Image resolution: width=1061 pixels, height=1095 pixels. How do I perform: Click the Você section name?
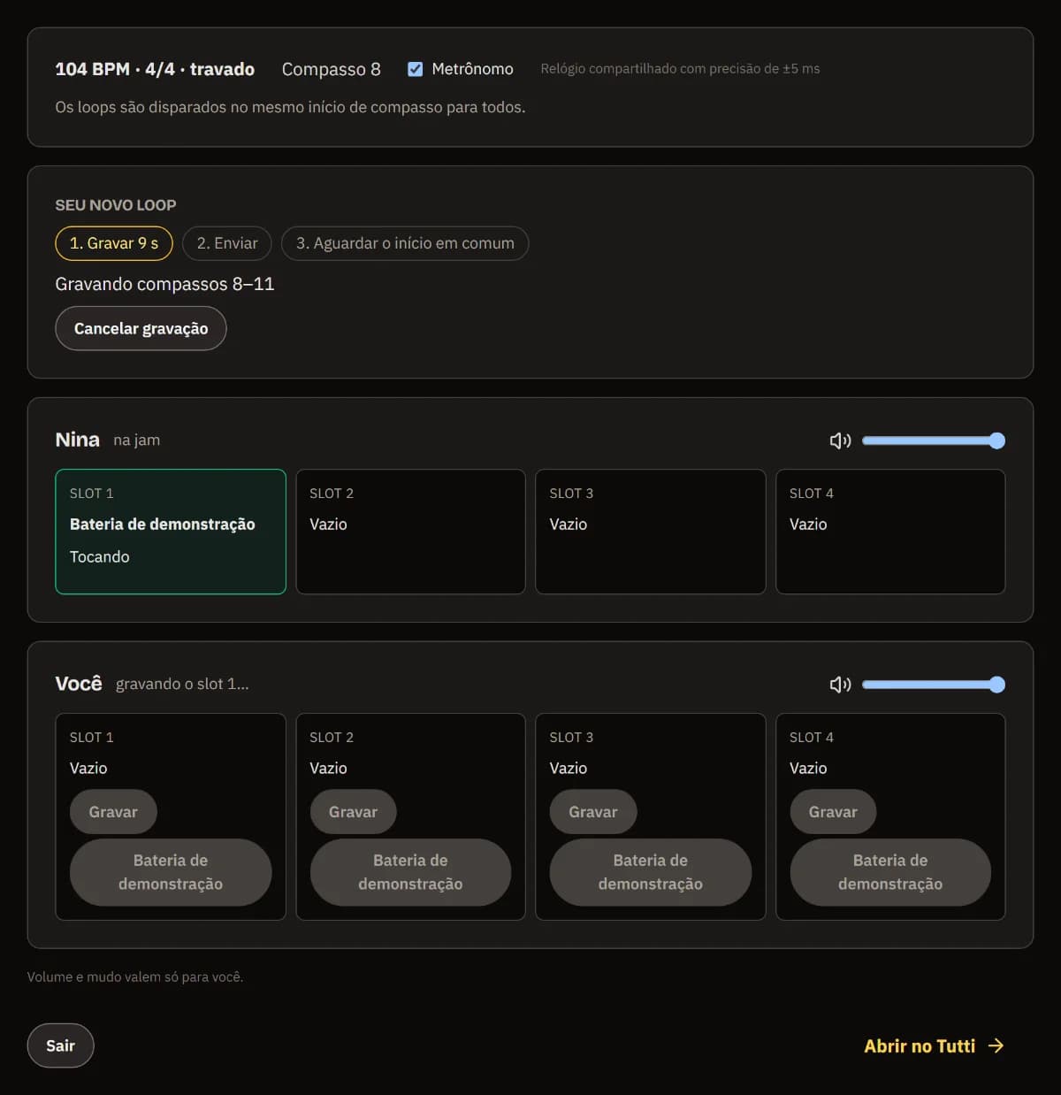pos(79,684)
